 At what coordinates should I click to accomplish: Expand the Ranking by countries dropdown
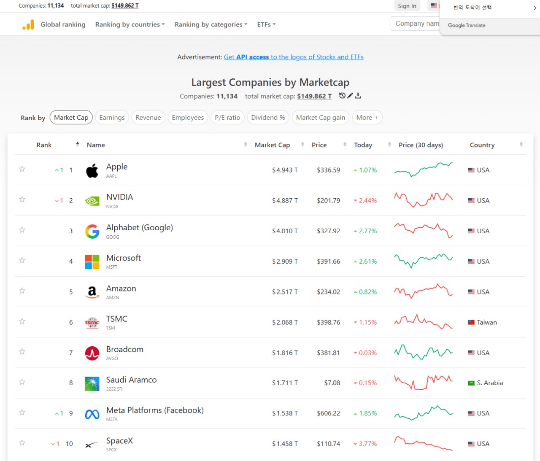(x=130, y=24)
